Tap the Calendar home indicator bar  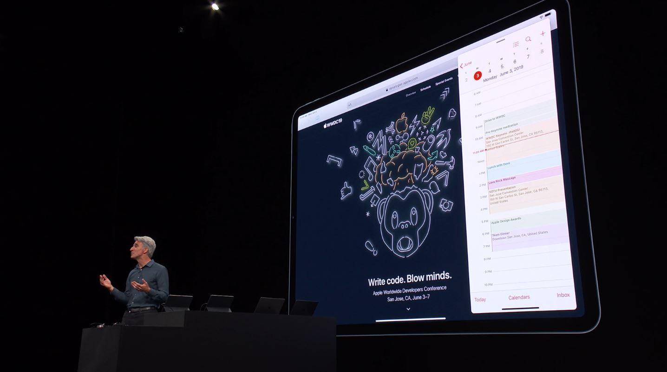(x=520, y=308)
